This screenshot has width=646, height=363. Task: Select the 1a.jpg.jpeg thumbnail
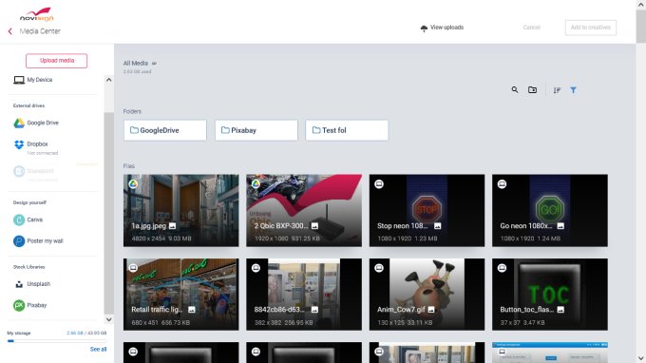click(x=180, y=211)
